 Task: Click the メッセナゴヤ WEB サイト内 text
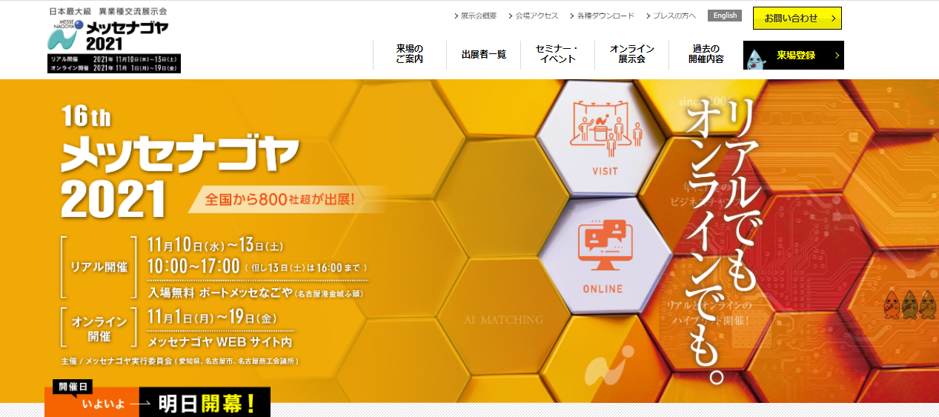220,342
